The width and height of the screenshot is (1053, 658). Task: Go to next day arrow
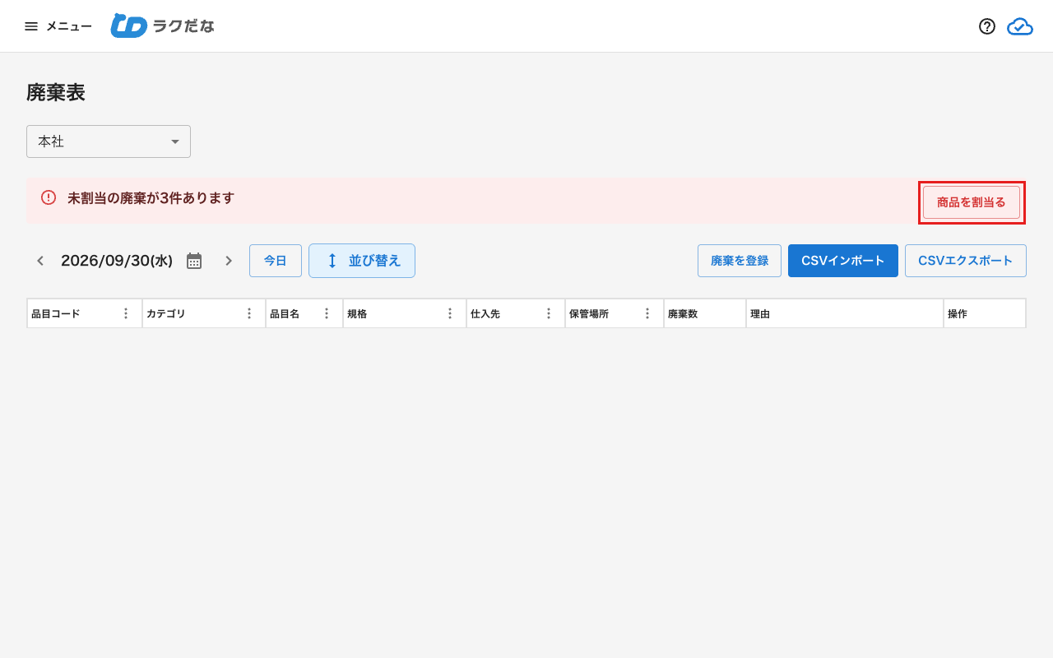(229, 261)
